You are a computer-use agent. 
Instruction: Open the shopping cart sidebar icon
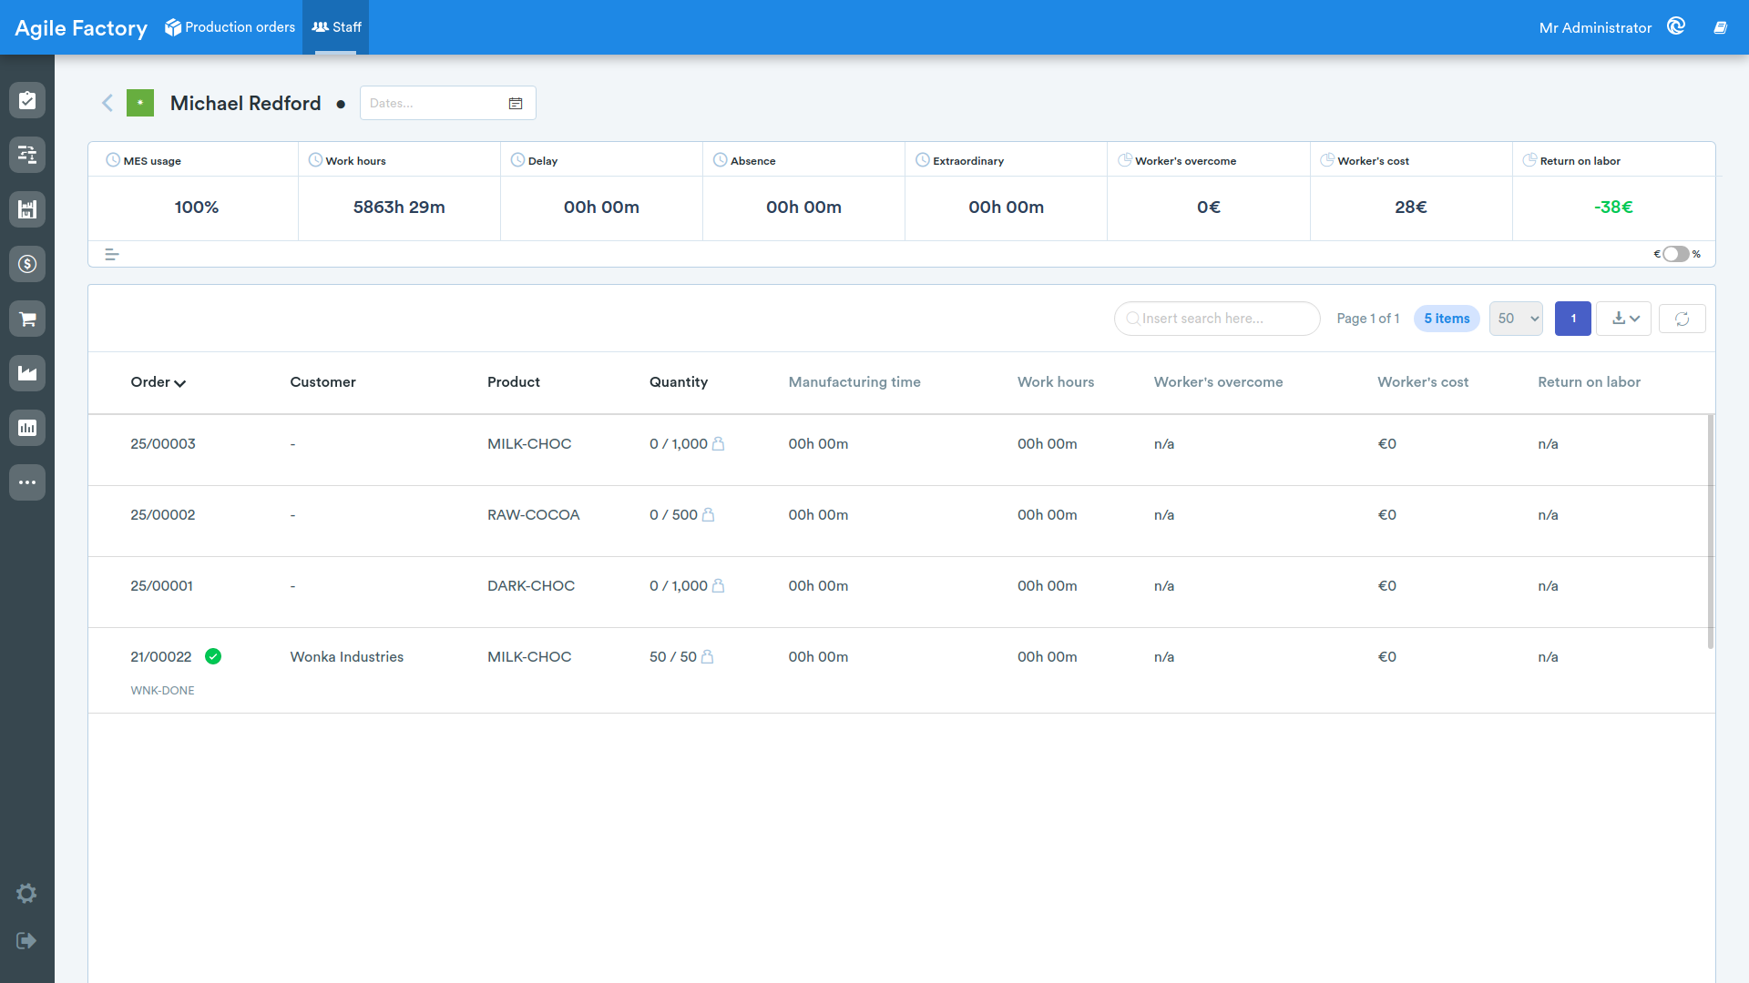(27, 319)
